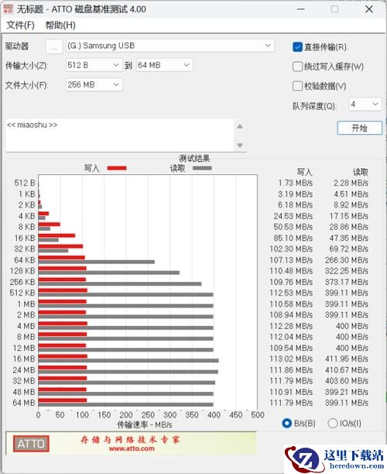Click the description box down arrow
The image size is (387, 474).
click(x=240, y=145)
